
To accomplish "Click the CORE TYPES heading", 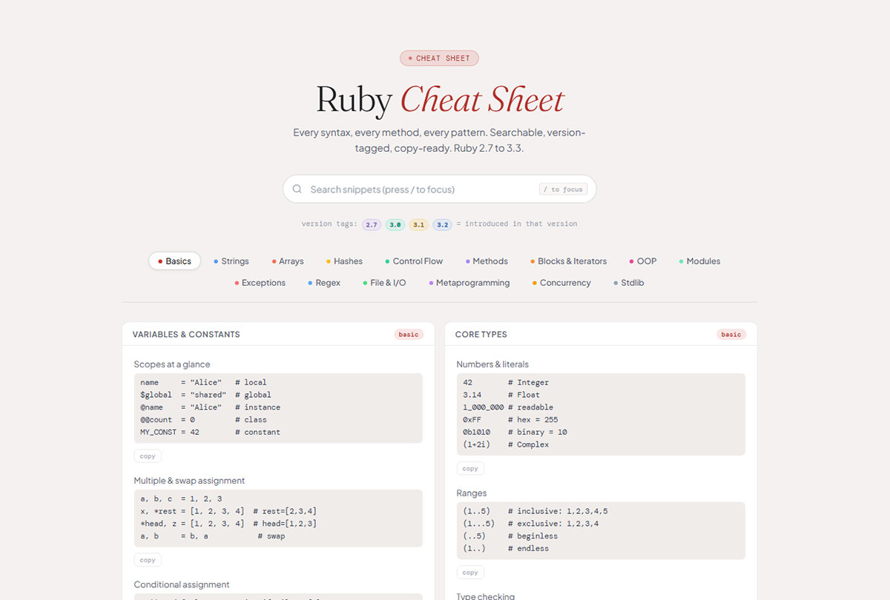I will [481, 334].
